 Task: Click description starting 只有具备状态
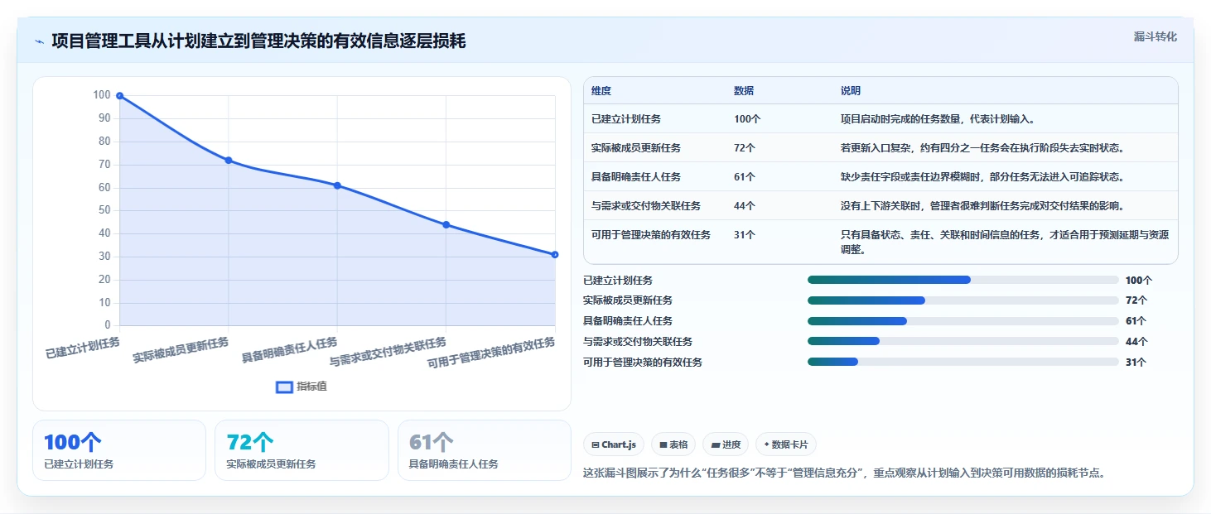pos(1005,242)
